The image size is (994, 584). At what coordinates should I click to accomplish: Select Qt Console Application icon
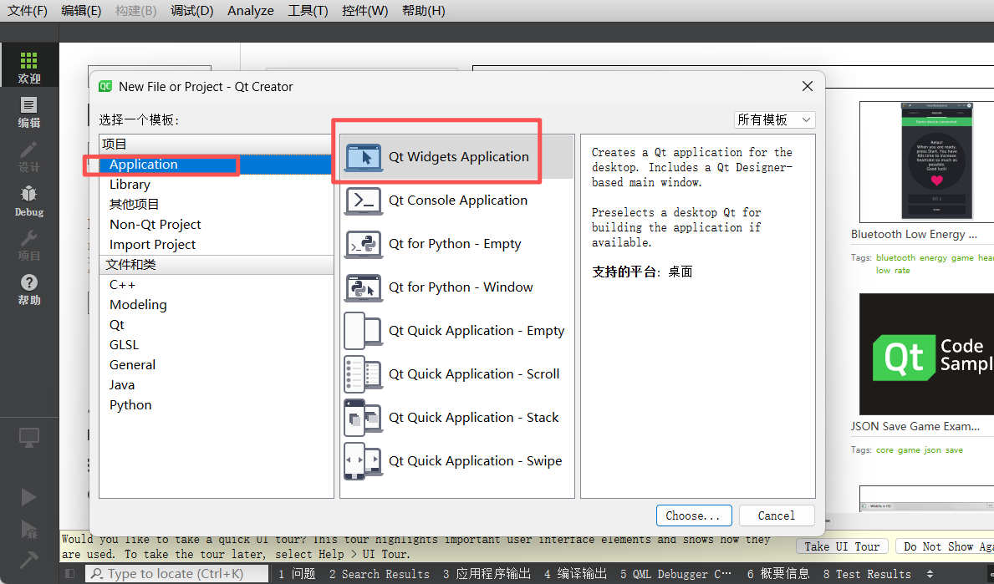point(364,201)
